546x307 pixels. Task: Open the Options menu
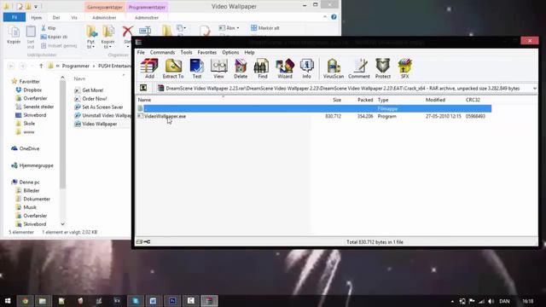[x=230, y=52]
